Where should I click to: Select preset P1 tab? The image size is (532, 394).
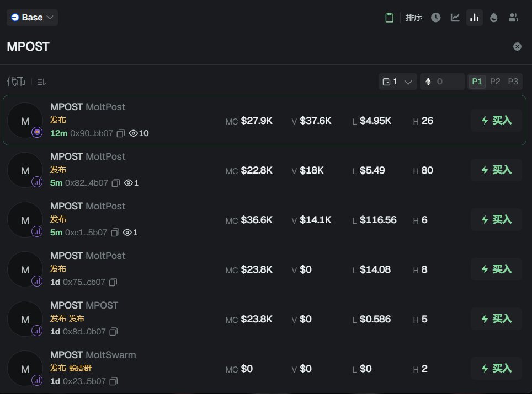(477, 82)
